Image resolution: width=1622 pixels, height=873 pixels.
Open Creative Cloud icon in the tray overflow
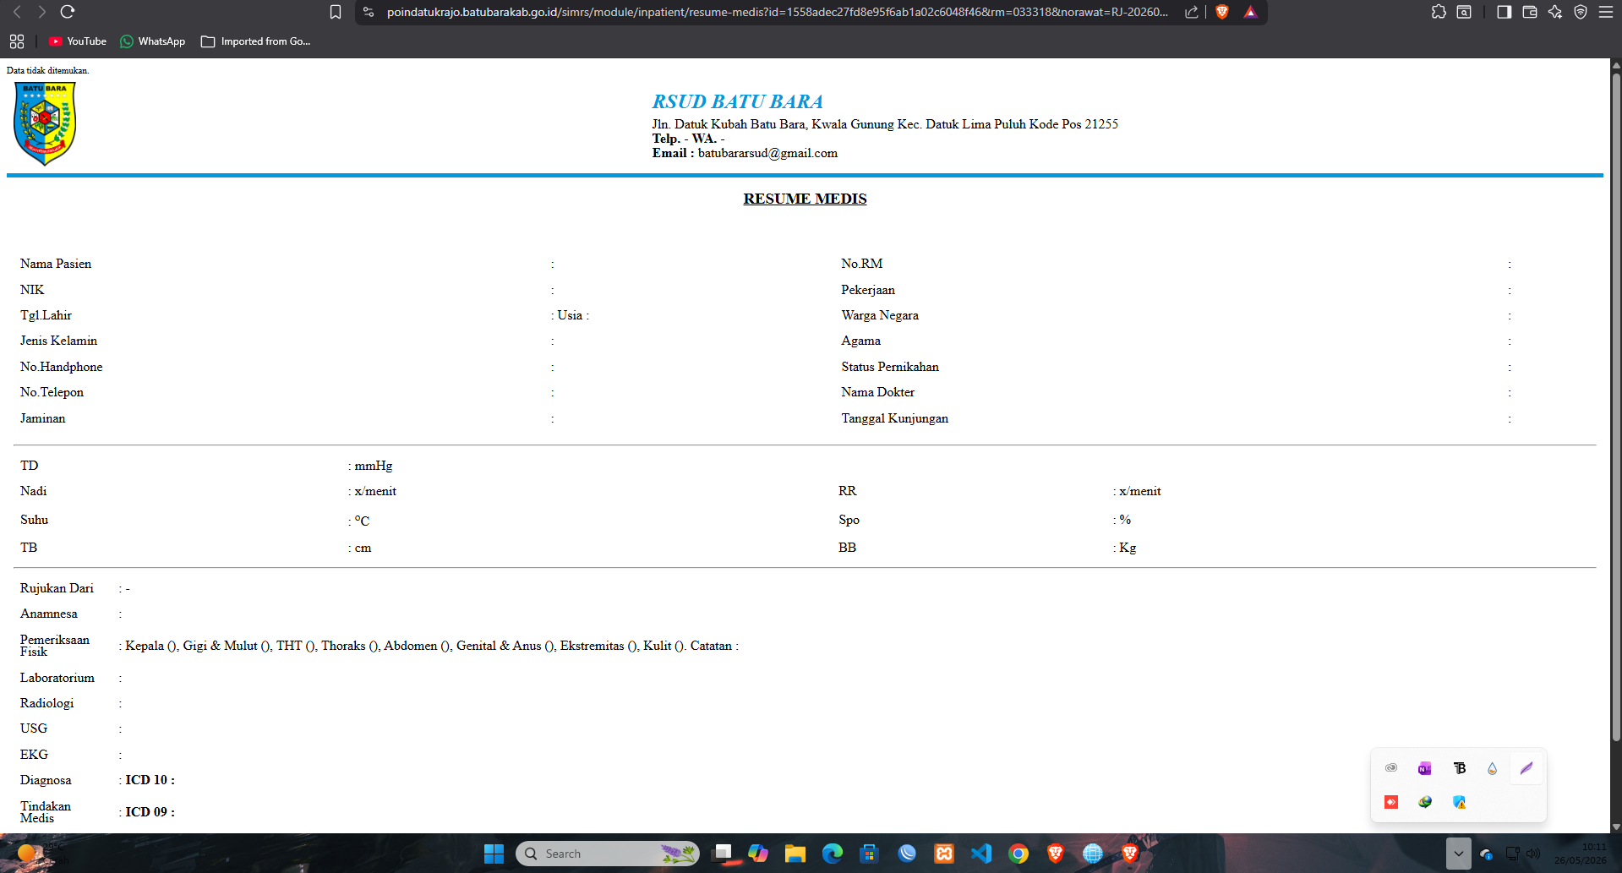click(1391, 768)
